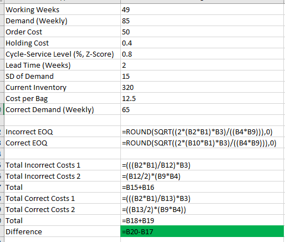Select the green =B20-B17 difference cell

(x=202, y=231)
